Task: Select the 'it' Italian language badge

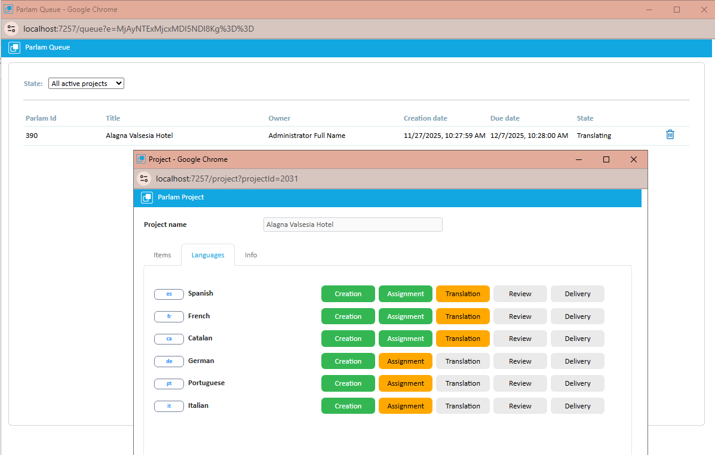Action: pyautogui.click(x=169, y=405)
